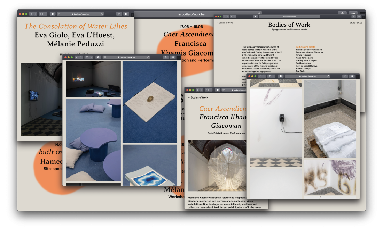Viewport: 383px width, 229px height.
Task: Select 'Voin de Voin & Hanayo' in artists list
Action: coord(307,66)
